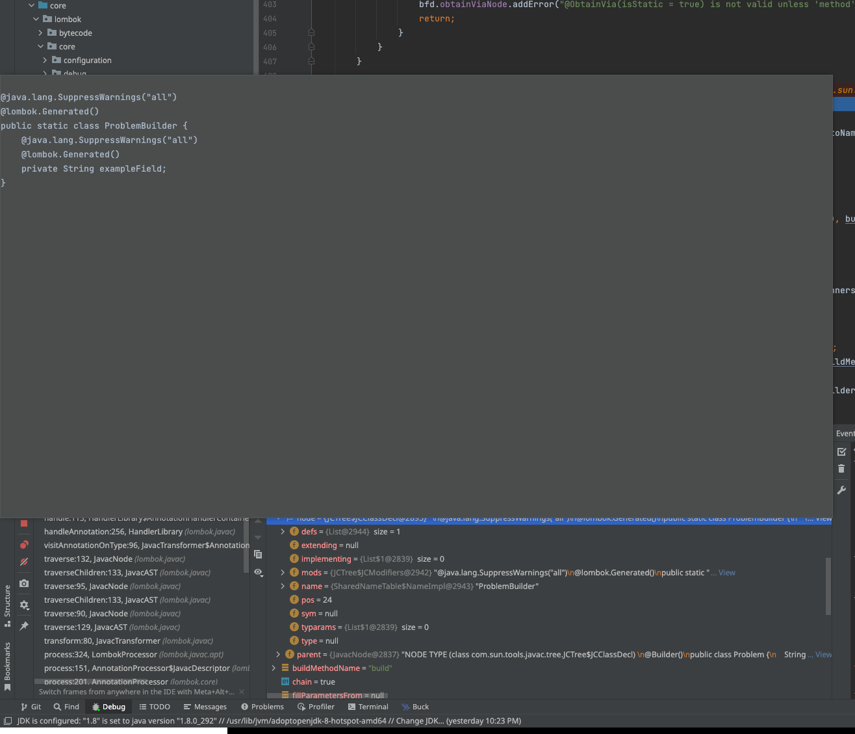Select the type = null variable
The height and width of the screenshot is (734, 855).
(x=314, y=641)
